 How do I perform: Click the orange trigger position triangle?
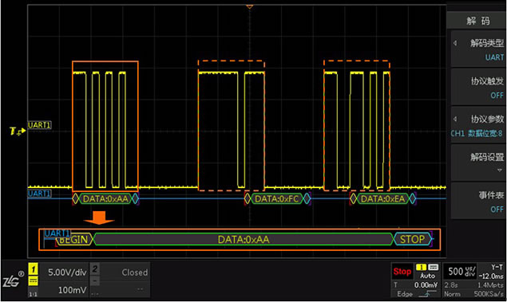point(249,6)
